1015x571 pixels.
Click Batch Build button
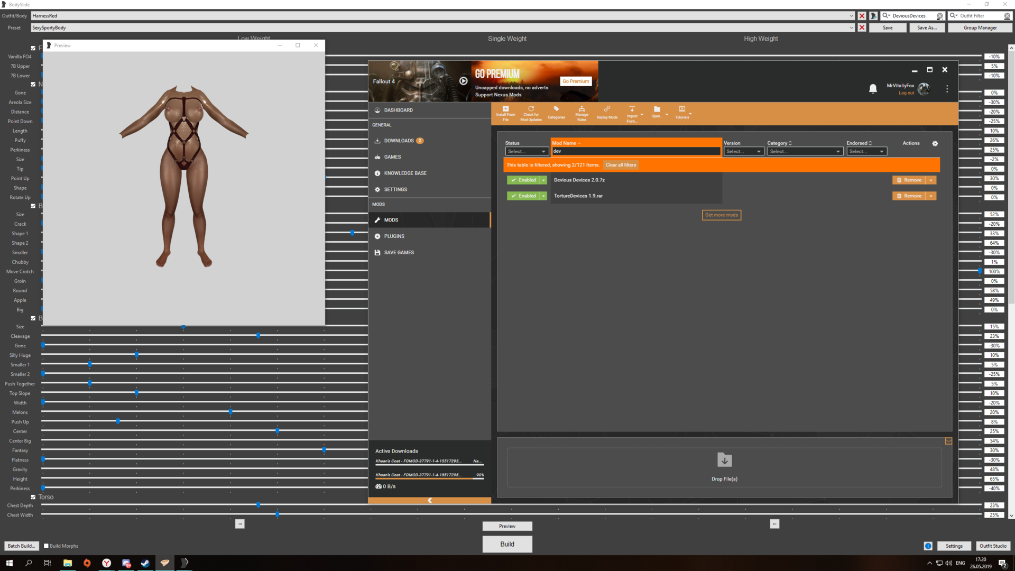pyautogui.click(x=21, y=546)
